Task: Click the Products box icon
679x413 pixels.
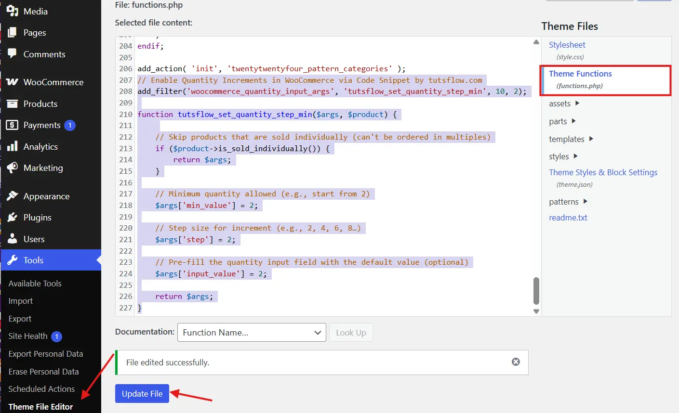Action: [x=13, y=103]
